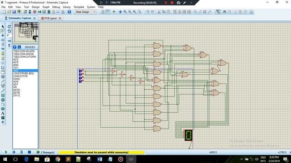Image resolution: width=291 pixels, height=163 pixels.
Task: Stop the simulation
Action: click(29, 152)
